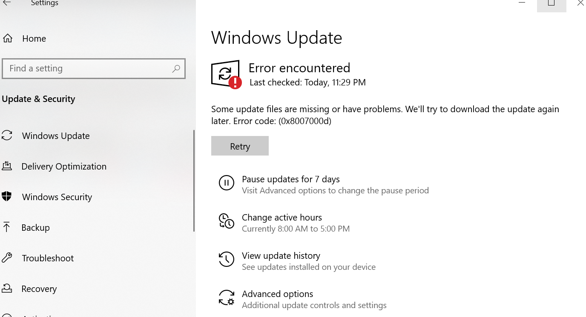Click the pause-circle icon for pausing updates
Screen dimensions: 586x317
point(227,183)
